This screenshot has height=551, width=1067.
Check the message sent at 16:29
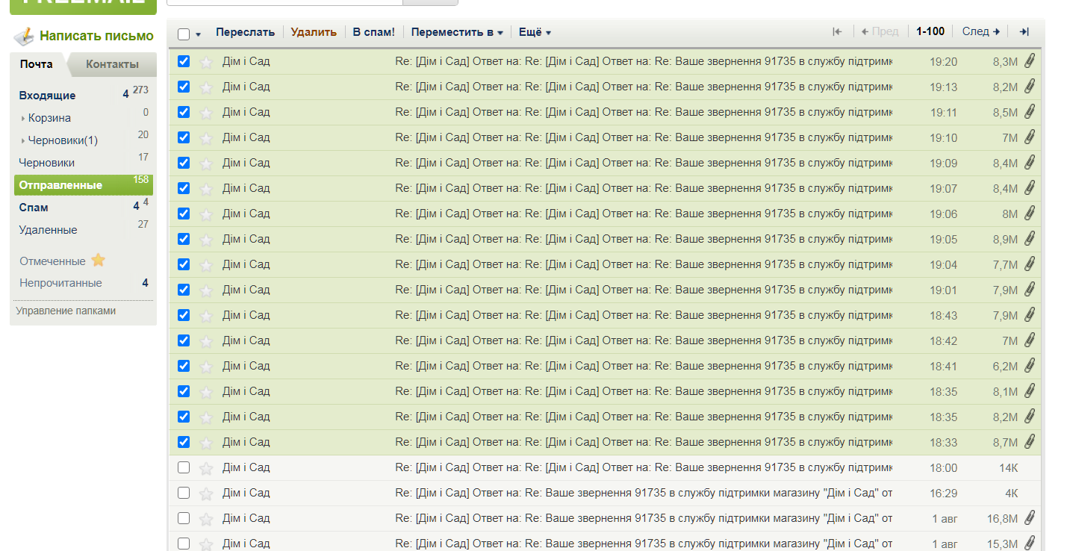pyautogui.click(x=184, y=493)
